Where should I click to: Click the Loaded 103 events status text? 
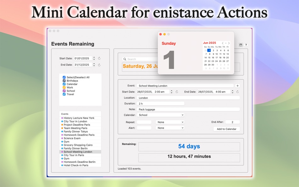129,169
